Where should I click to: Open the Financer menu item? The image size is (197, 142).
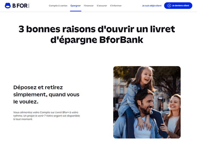click(89, 6)
